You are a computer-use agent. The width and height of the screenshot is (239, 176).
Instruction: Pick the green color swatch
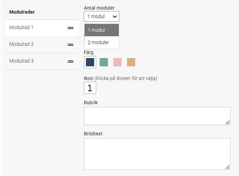pos(104,62)
